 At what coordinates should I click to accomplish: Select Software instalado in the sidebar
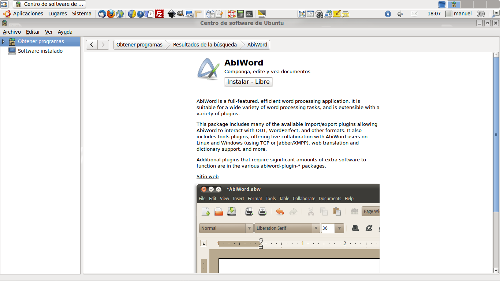40,51
